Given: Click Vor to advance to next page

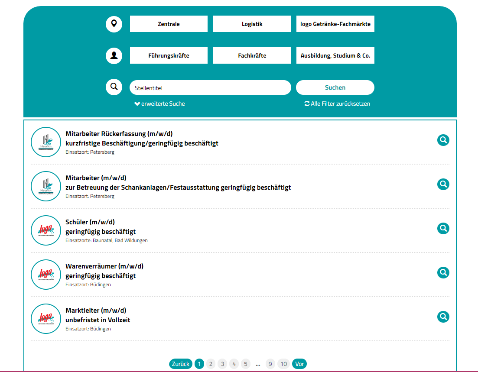Looking at the screenshot, I should point(299,364).
